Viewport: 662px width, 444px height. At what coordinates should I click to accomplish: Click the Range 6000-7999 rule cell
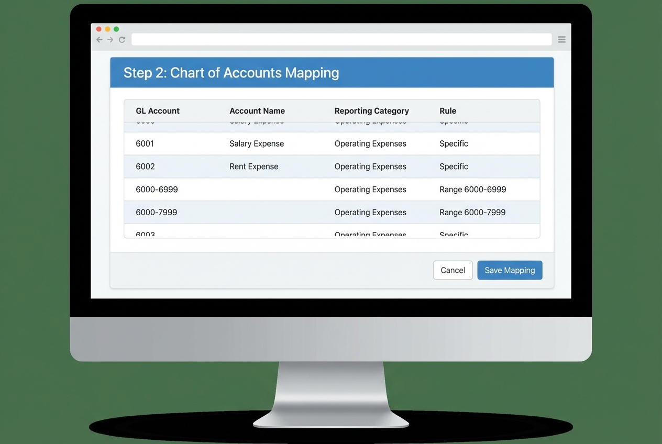coord(472,212)
